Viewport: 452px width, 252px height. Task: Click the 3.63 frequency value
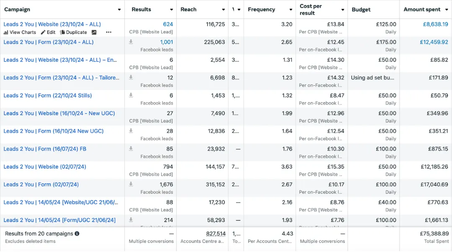click(x=287, y=167)
